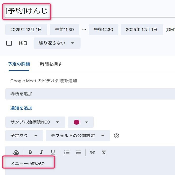This screenshot has height=175, width=175.
Task: Open visibility help question mark icon
Action: click(116, 136)
